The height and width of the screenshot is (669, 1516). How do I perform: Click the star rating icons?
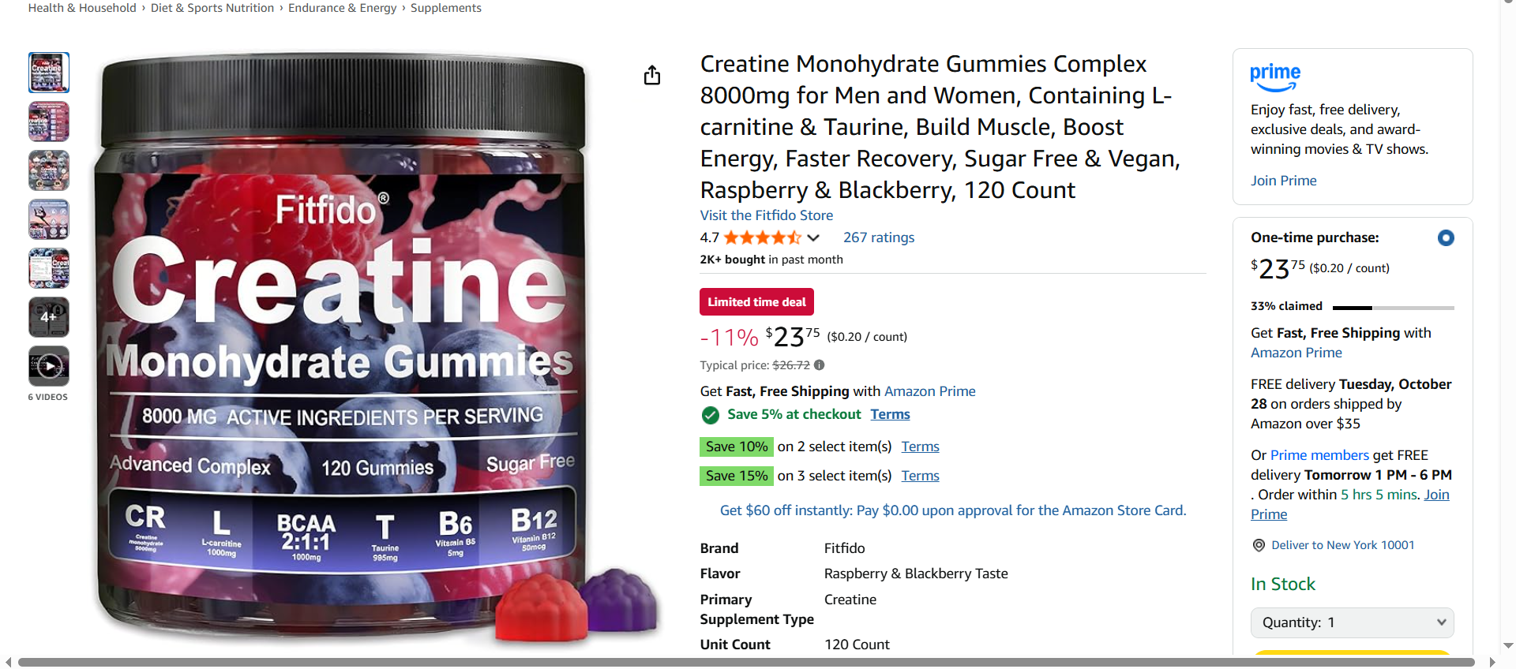(762, 237)
